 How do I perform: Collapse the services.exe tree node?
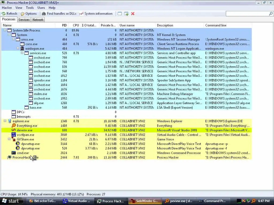pyautogui.click(x=22, y=53)
